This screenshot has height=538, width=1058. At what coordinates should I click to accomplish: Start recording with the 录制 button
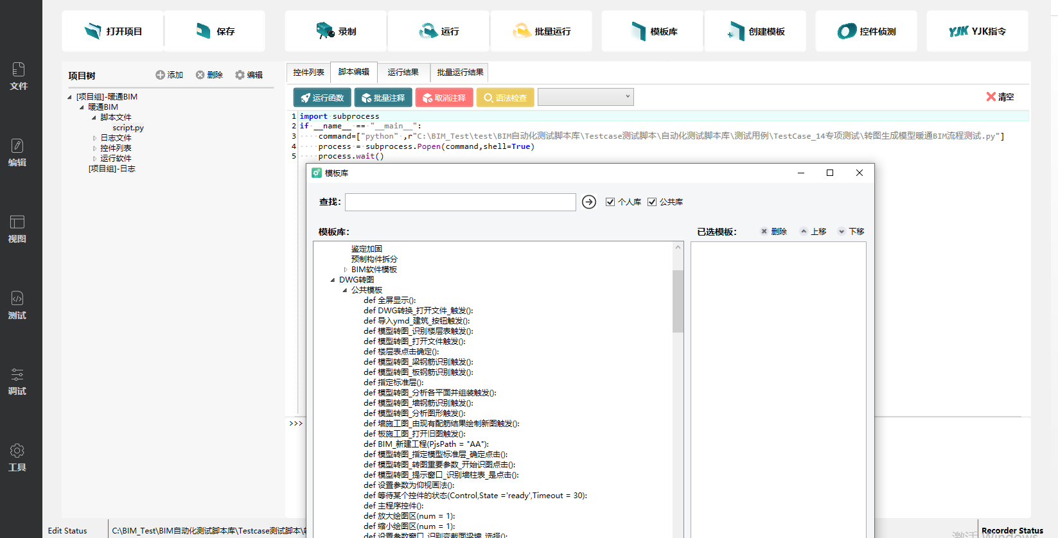(335, 31)
